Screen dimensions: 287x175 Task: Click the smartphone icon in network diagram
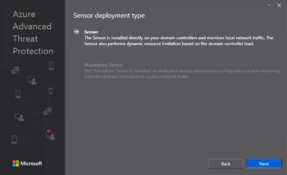(50, 91)
